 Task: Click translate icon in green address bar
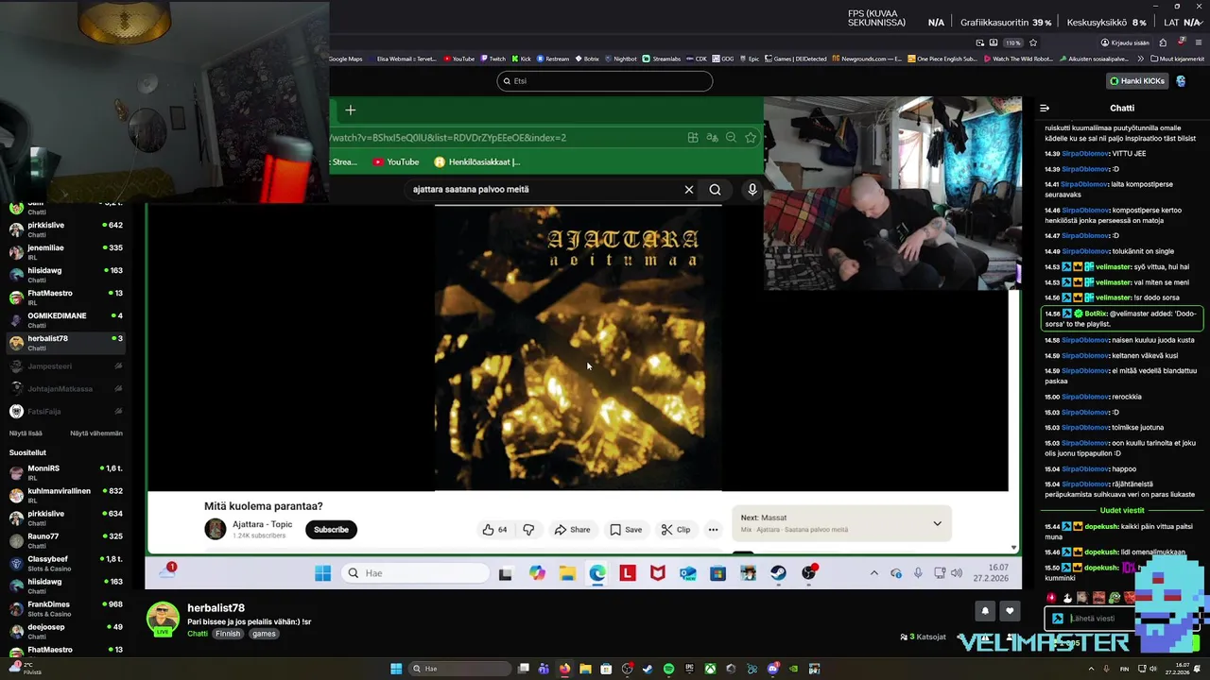(712, 138)
